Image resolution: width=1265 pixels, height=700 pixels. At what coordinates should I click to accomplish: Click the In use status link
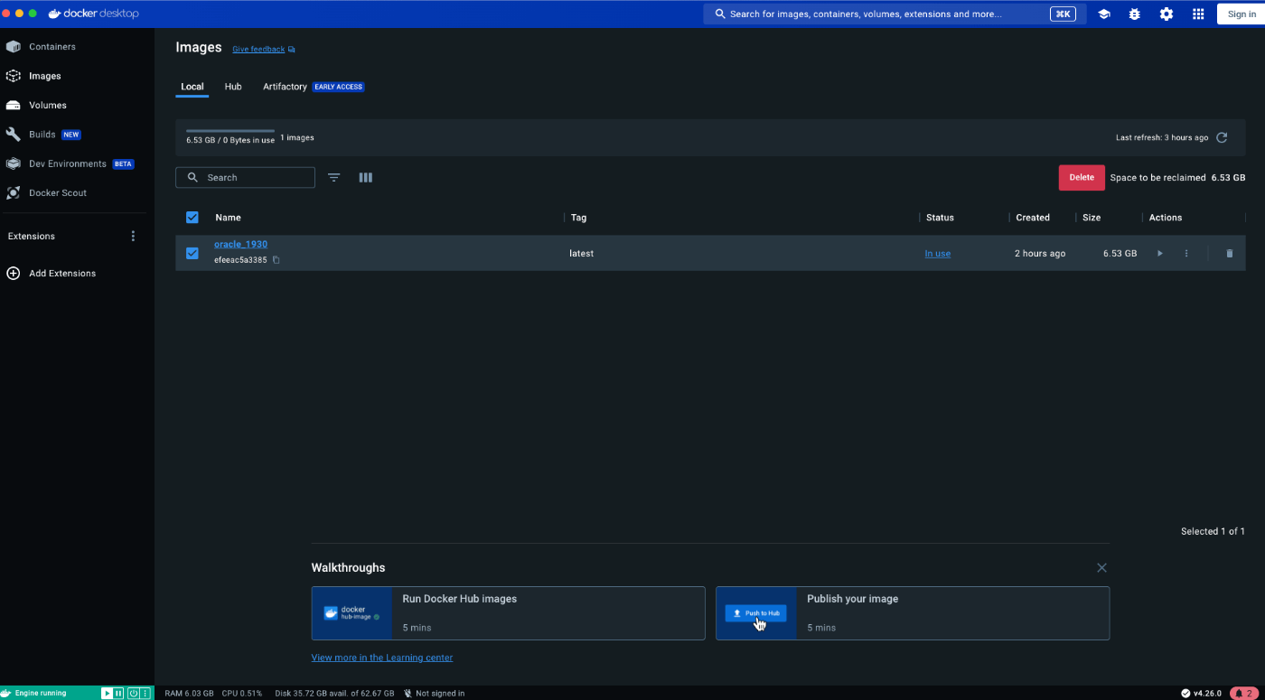(938, 254)
